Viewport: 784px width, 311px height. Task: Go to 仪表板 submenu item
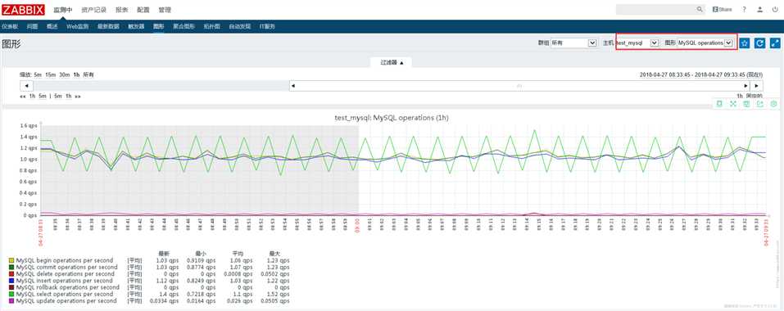[10, 26]
